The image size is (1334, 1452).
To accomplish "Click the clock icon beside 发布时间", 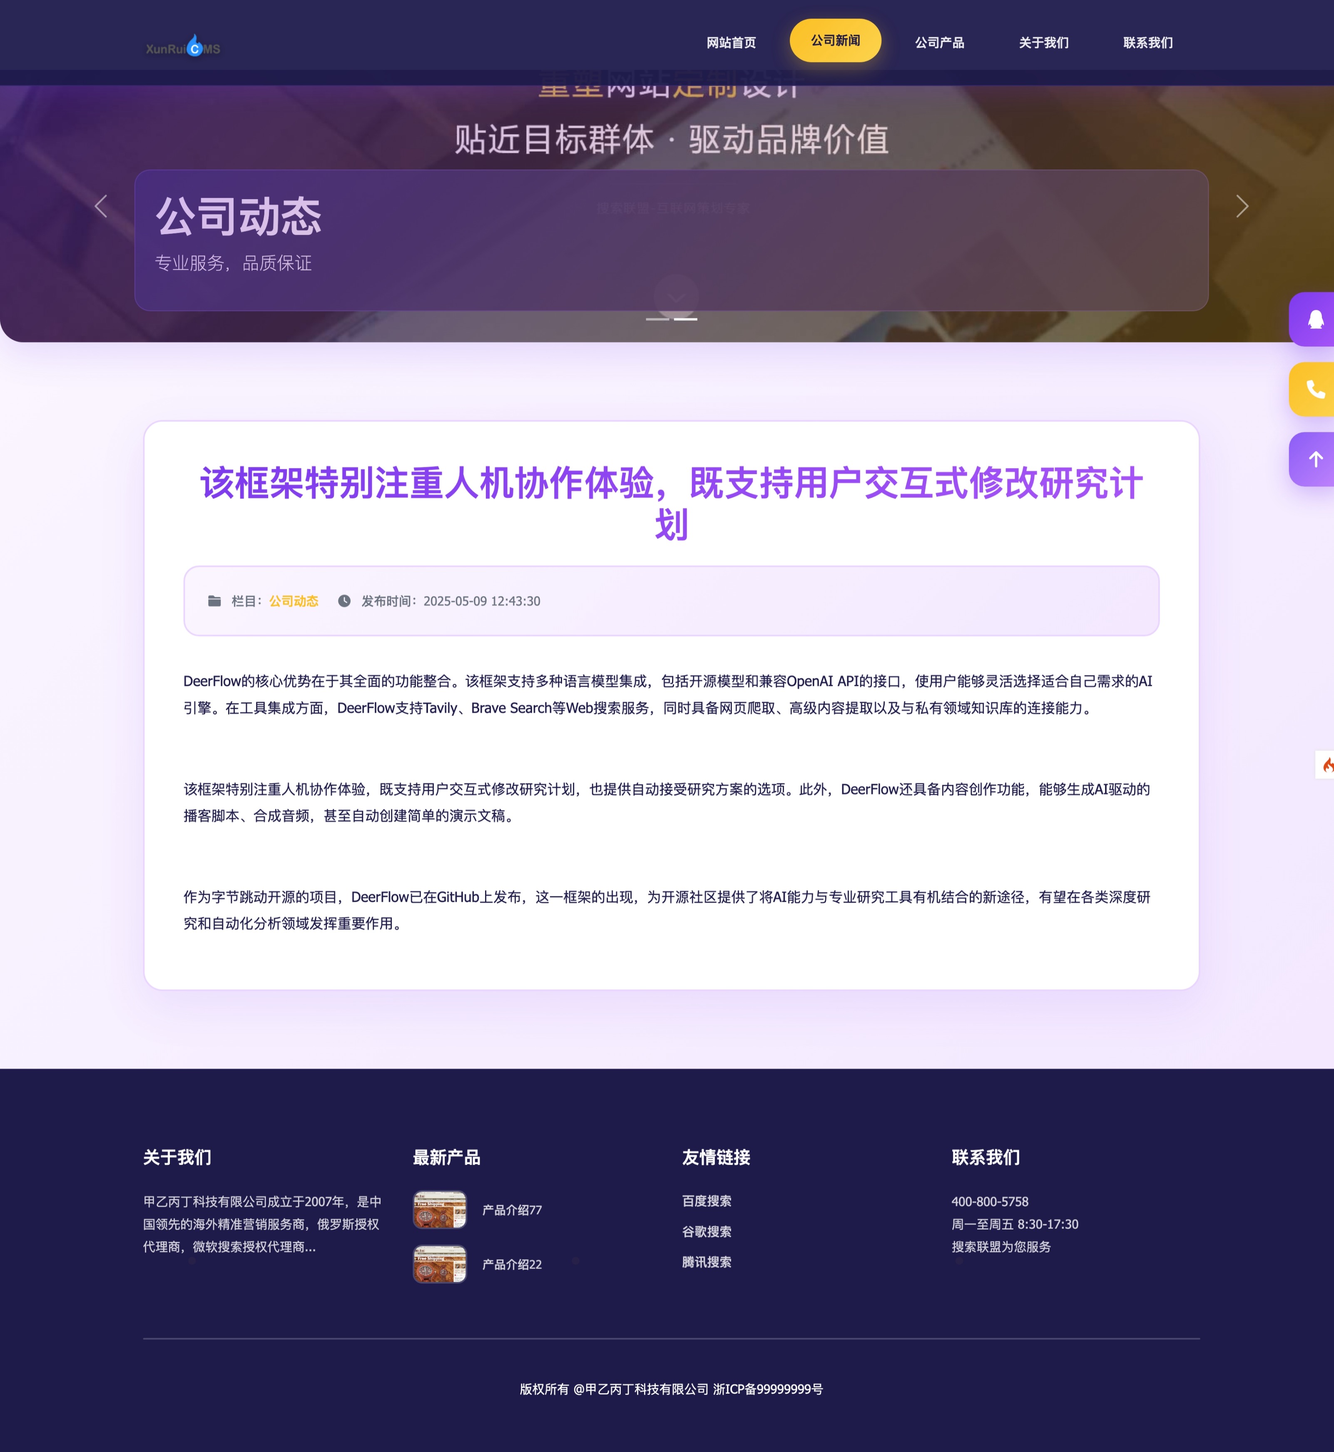I will (344, 601).
